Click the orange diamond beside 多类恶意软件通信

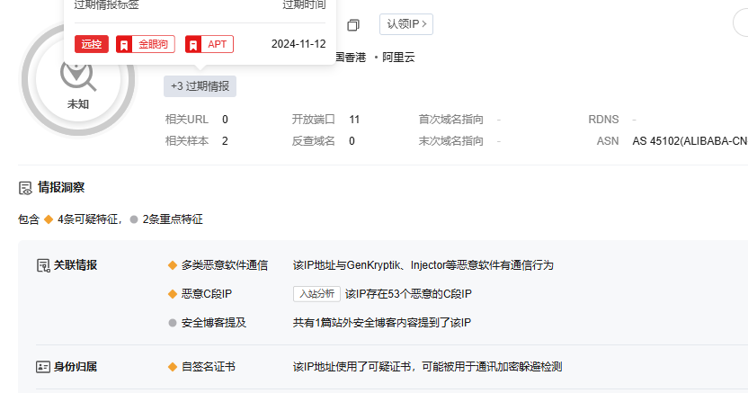click(x=172, y=265)
